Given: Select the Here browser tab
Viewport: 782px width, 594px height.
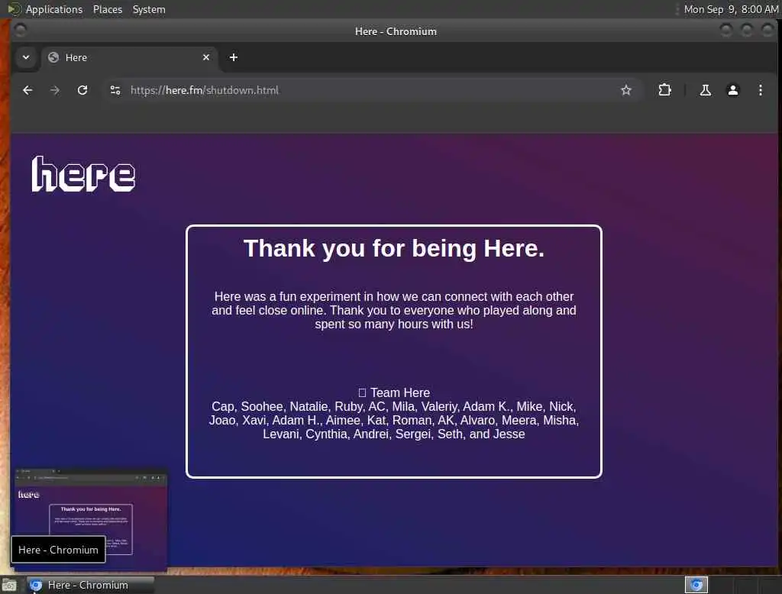Looking at the screenshot, I should pyautogui.click(x=130, y=57).
